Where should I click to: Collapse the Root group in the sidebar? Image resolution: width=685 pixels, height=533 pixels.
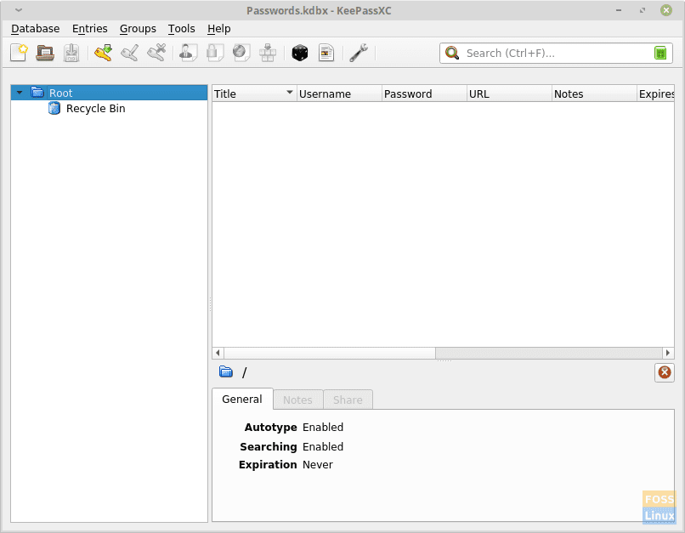[19, 93]
